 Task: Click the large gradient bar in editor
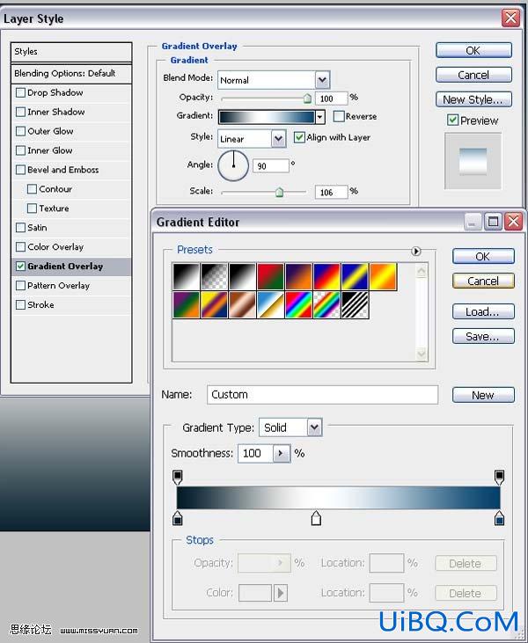pyautogui.click(x=339, y=498)
